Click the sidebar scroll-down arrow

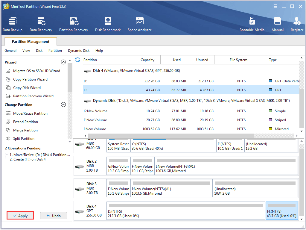pos(70,142)
